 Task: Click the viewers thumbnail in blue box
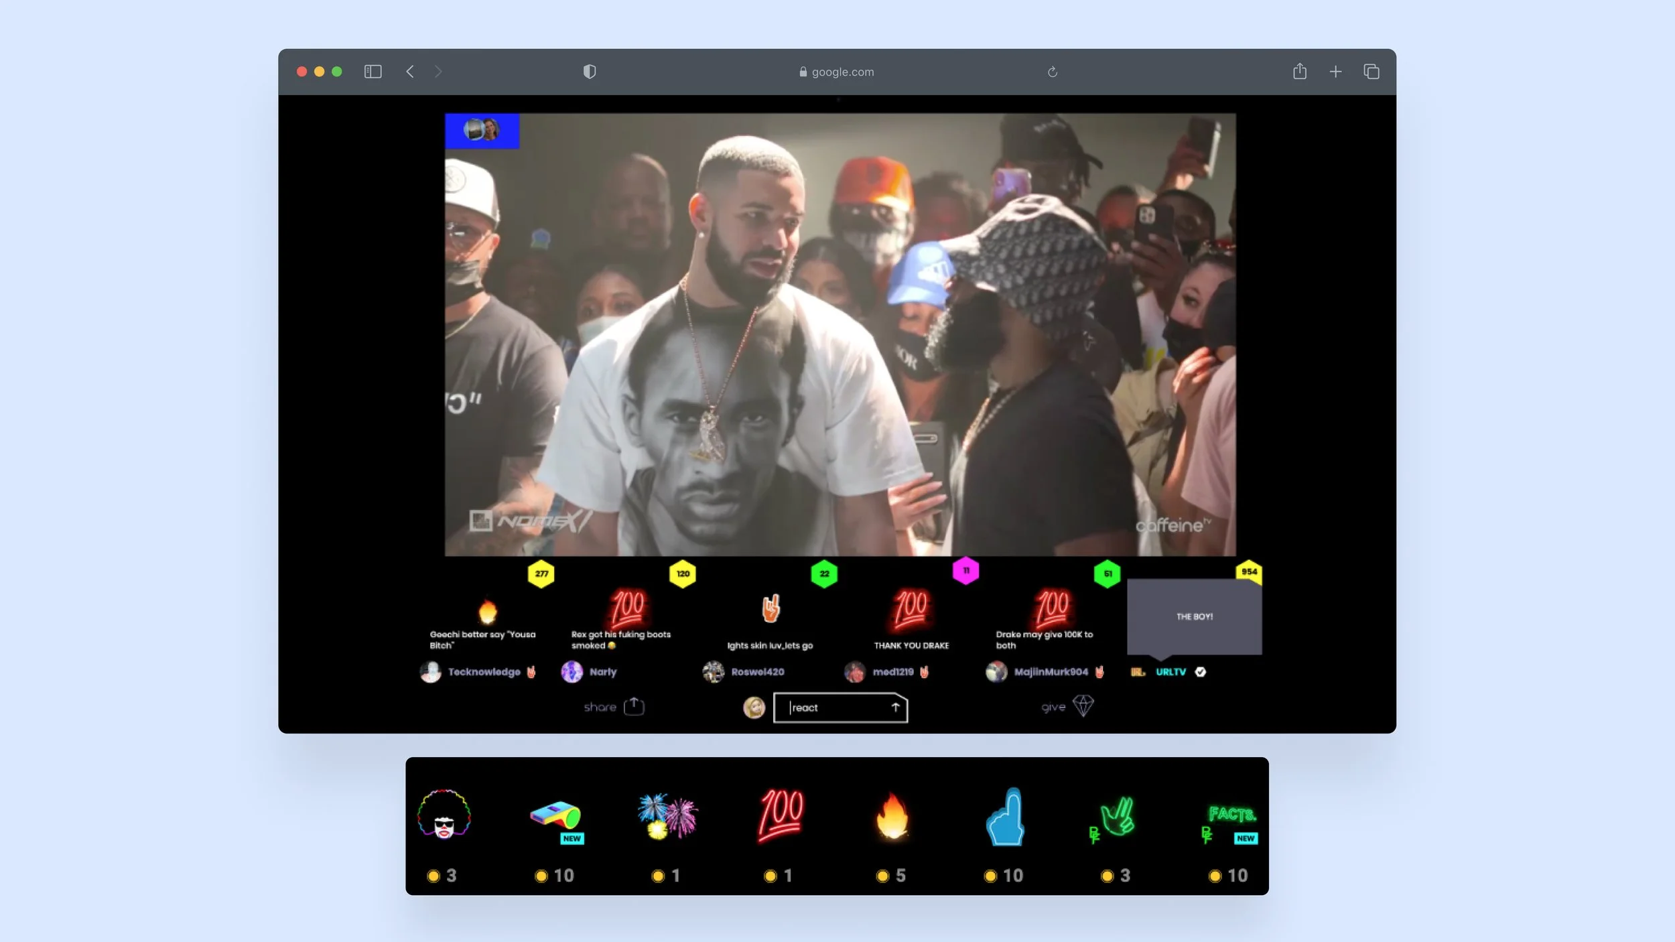pyautogui.click(x=482, y=130)
